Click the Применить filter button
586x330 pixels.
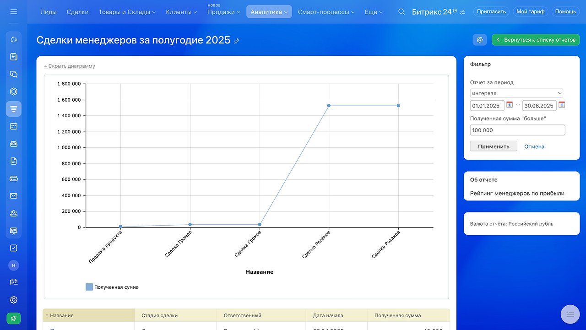pyautogui.click(x=494, y=146)
